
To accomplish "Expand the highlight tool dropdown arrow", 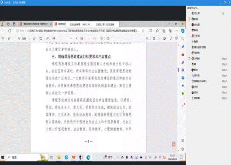I will (13, 38).
